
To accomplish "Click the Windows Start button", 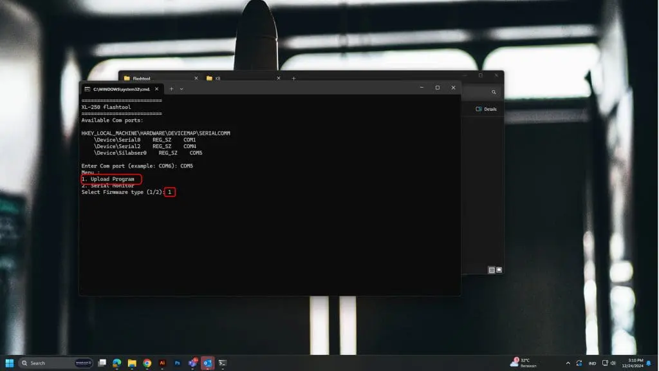I will tap(10, 363).
